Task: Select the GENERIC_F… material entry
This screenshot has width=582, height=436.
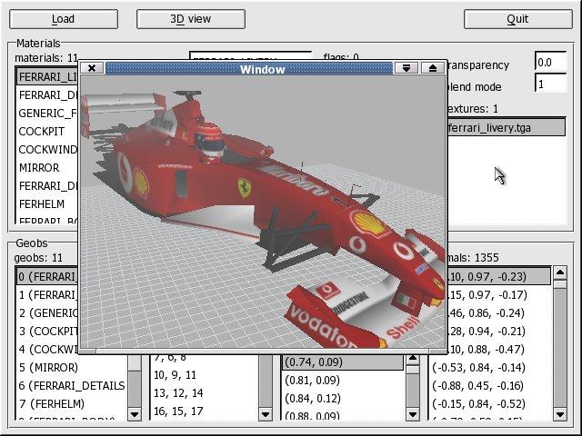Action: (47, 113)
